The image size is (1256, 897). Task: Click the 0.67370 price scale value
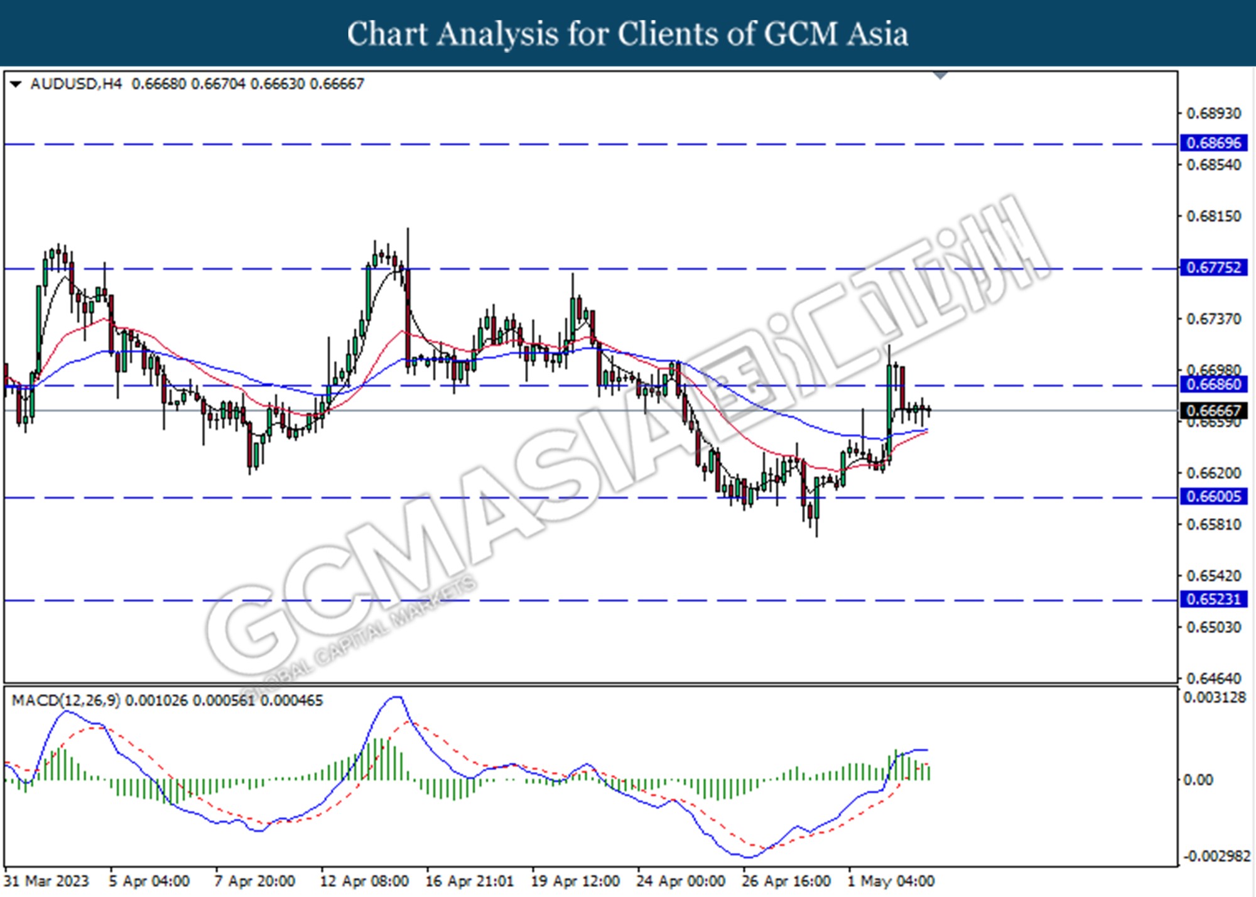click(x=1213, y=319)
